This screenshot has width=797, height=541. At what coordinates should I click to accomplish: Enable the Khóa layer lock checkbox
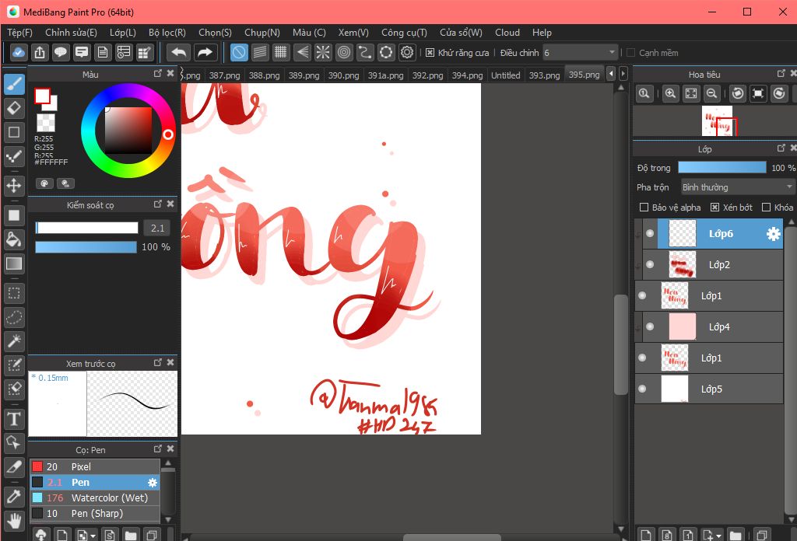click(766, 207)
